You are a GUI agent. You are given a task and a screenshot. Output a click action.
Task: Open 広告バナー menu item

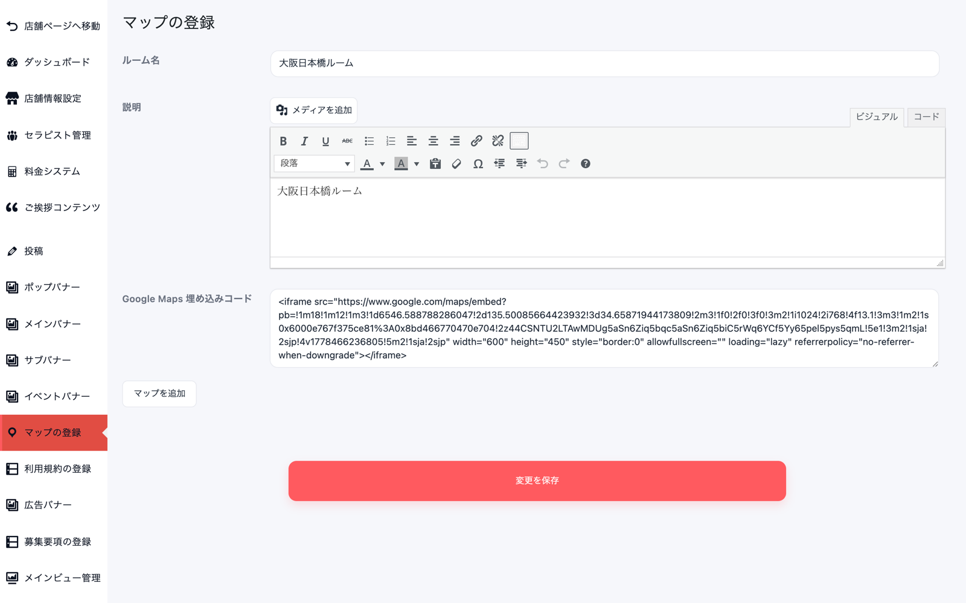(x=54, y=505)
